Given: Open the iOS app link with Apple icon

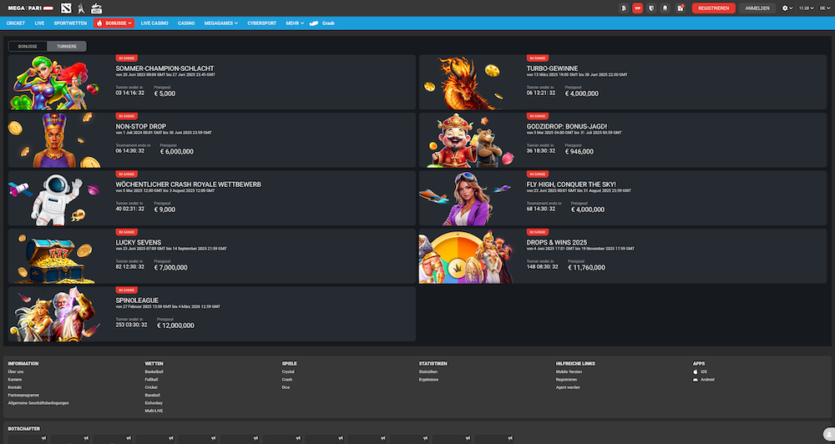Looking at the screenshot, I should click(700, 371).
